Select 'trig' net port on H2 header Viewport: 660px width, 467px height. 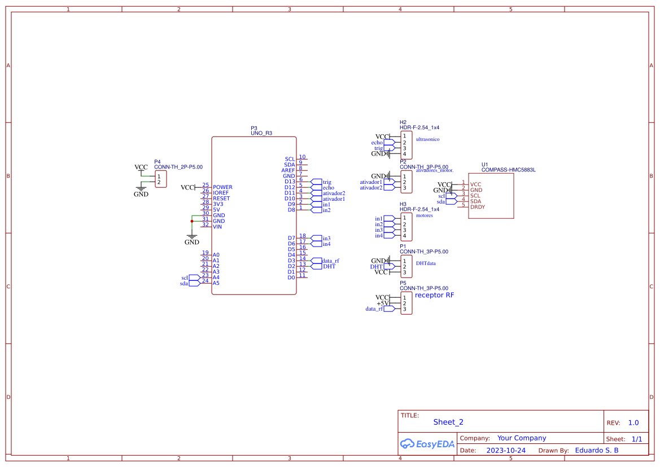[x=384, y=148]
